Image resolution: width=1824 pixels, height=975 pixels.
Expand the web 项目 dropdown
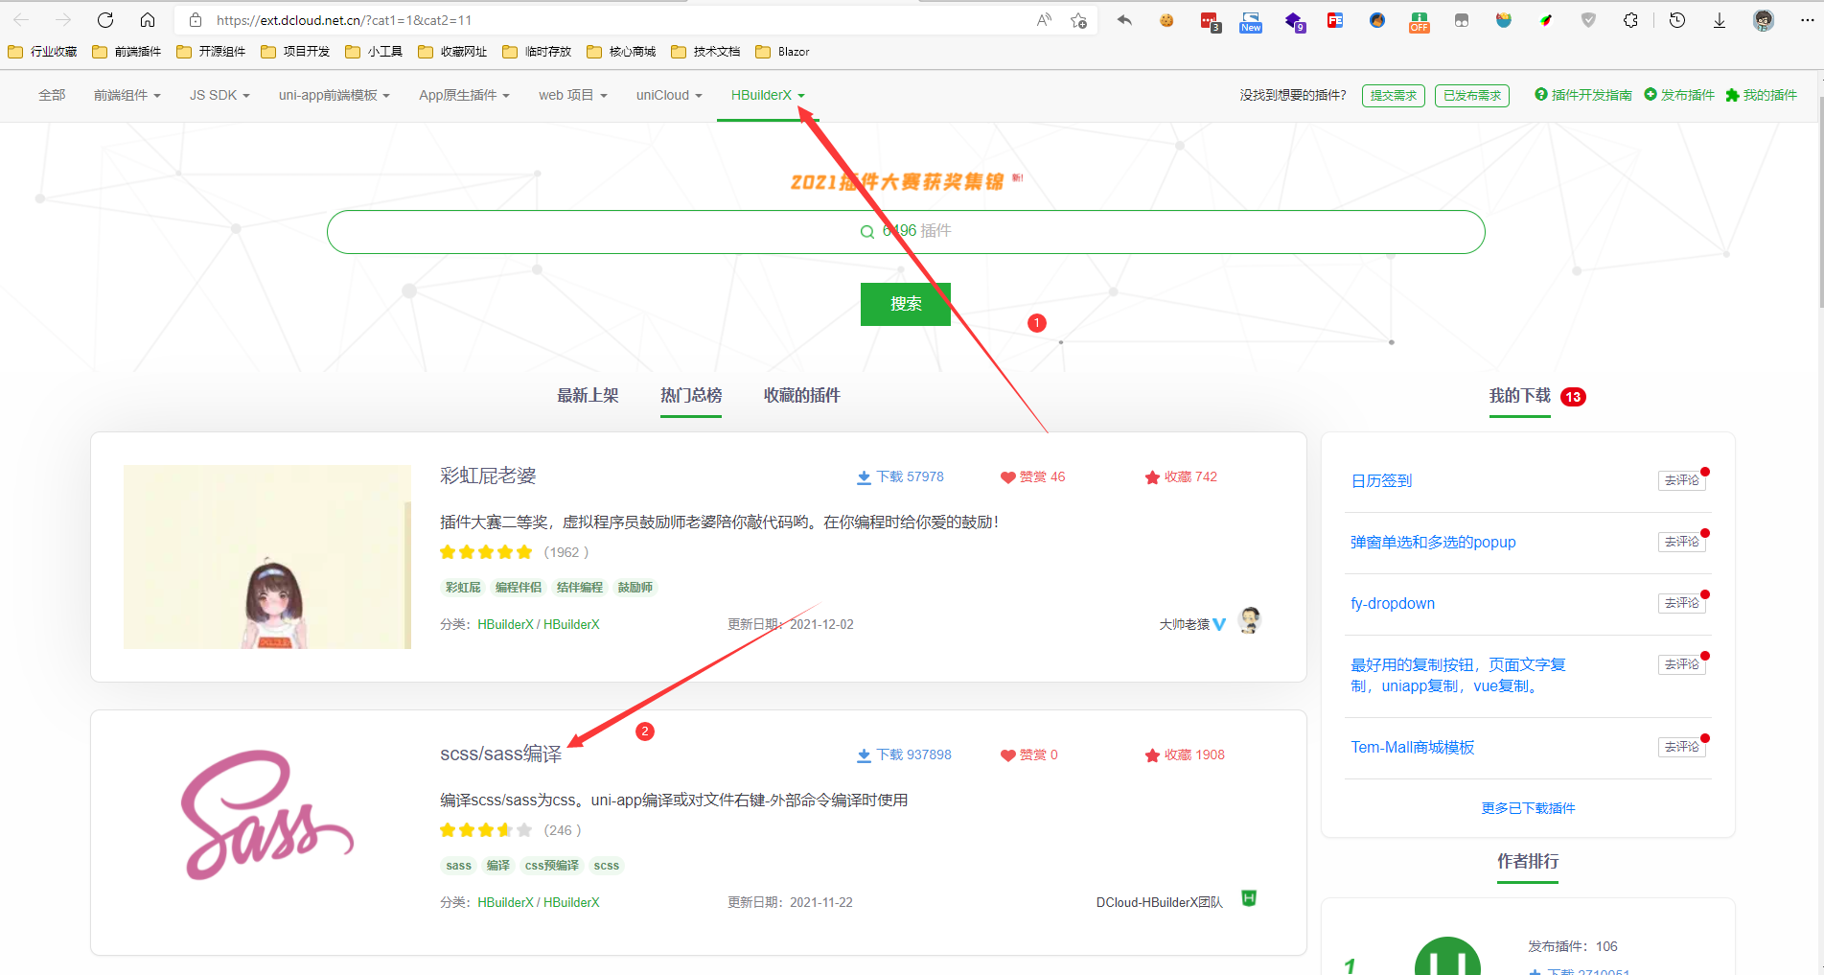click(x=573, y=95)
